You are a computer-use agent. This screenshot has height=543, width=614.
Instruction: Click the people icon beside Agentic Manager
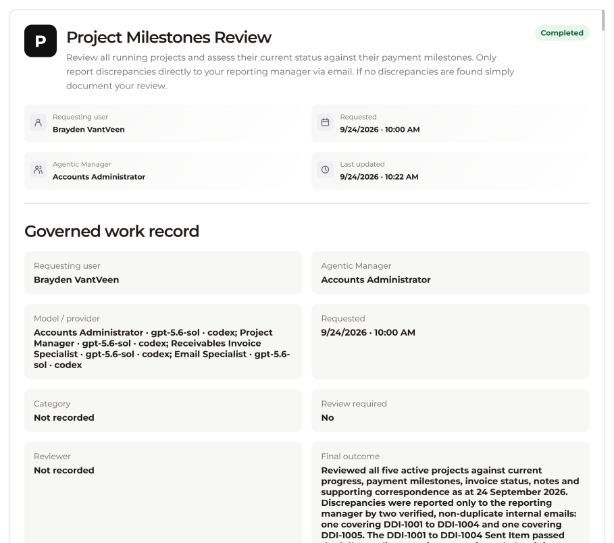click(x=38, y=170)
